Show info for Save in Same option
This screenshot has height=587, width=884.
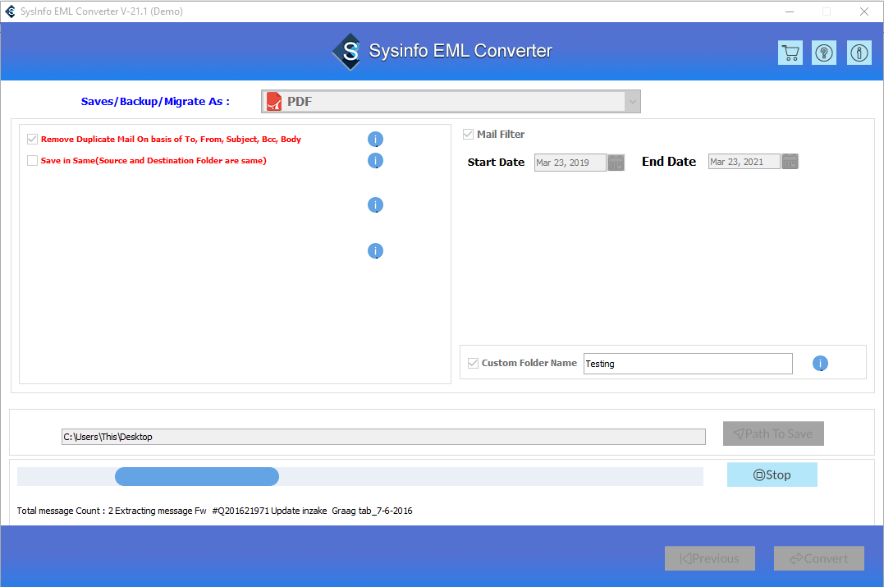(375, 161)
